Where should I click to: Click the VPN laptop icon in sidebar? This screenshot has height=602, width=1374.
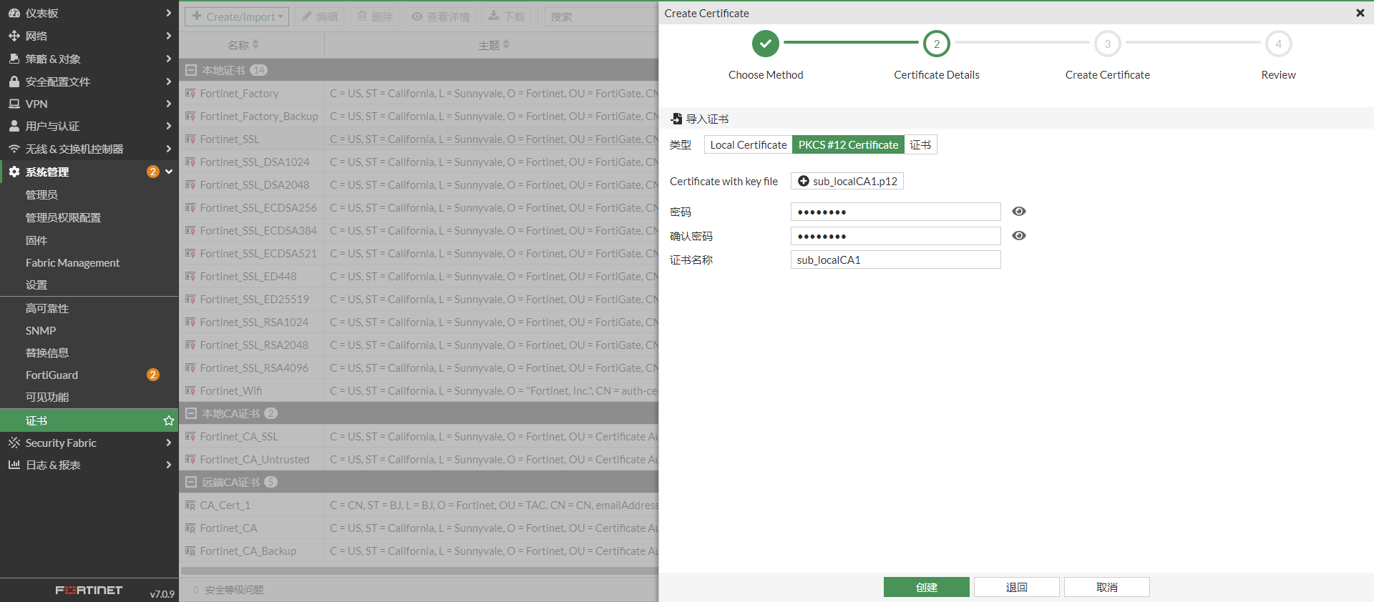point(14,104)
